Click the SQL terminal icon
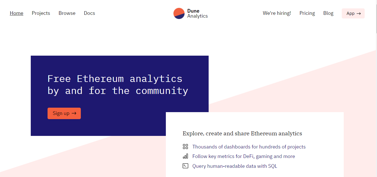The height and width of the screenshot is (177, 377). point(185,166)
